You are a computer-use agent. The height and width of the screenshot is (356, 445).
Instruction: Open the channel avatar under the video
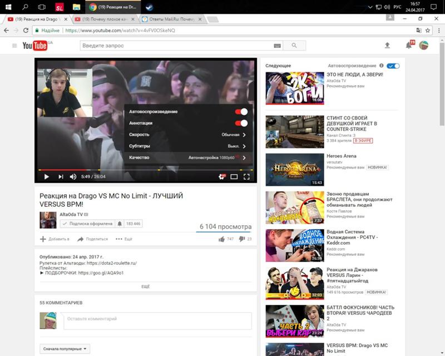pyautogui.click(x=48, y=220)
